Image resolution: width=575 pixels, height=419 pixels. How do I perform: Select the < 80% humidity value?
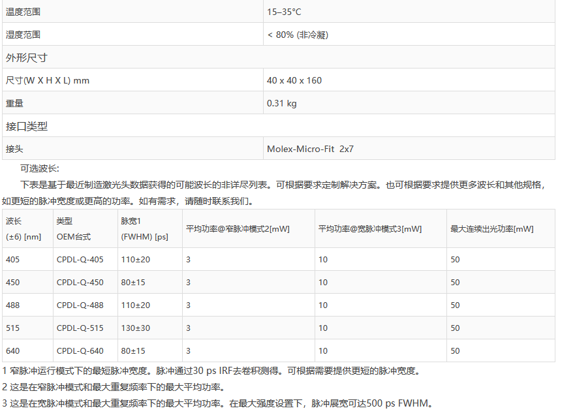[297, 35]
